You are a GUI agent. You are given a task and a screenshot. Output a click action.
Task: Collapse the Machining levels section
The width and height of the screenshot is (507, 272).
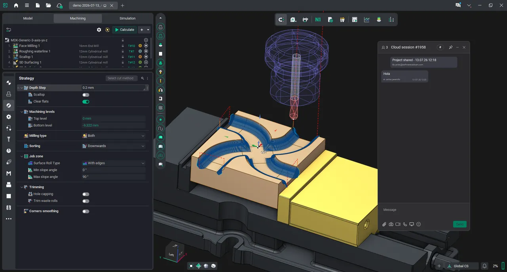click(22, 112)
